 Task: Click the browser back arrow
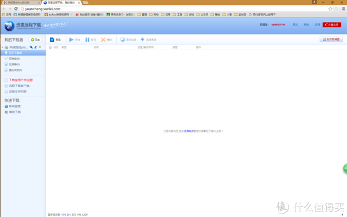[4, 9]
